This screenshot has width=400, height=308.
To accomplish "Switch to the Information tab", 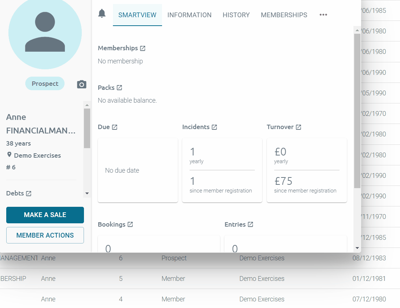I will (189, 15).
